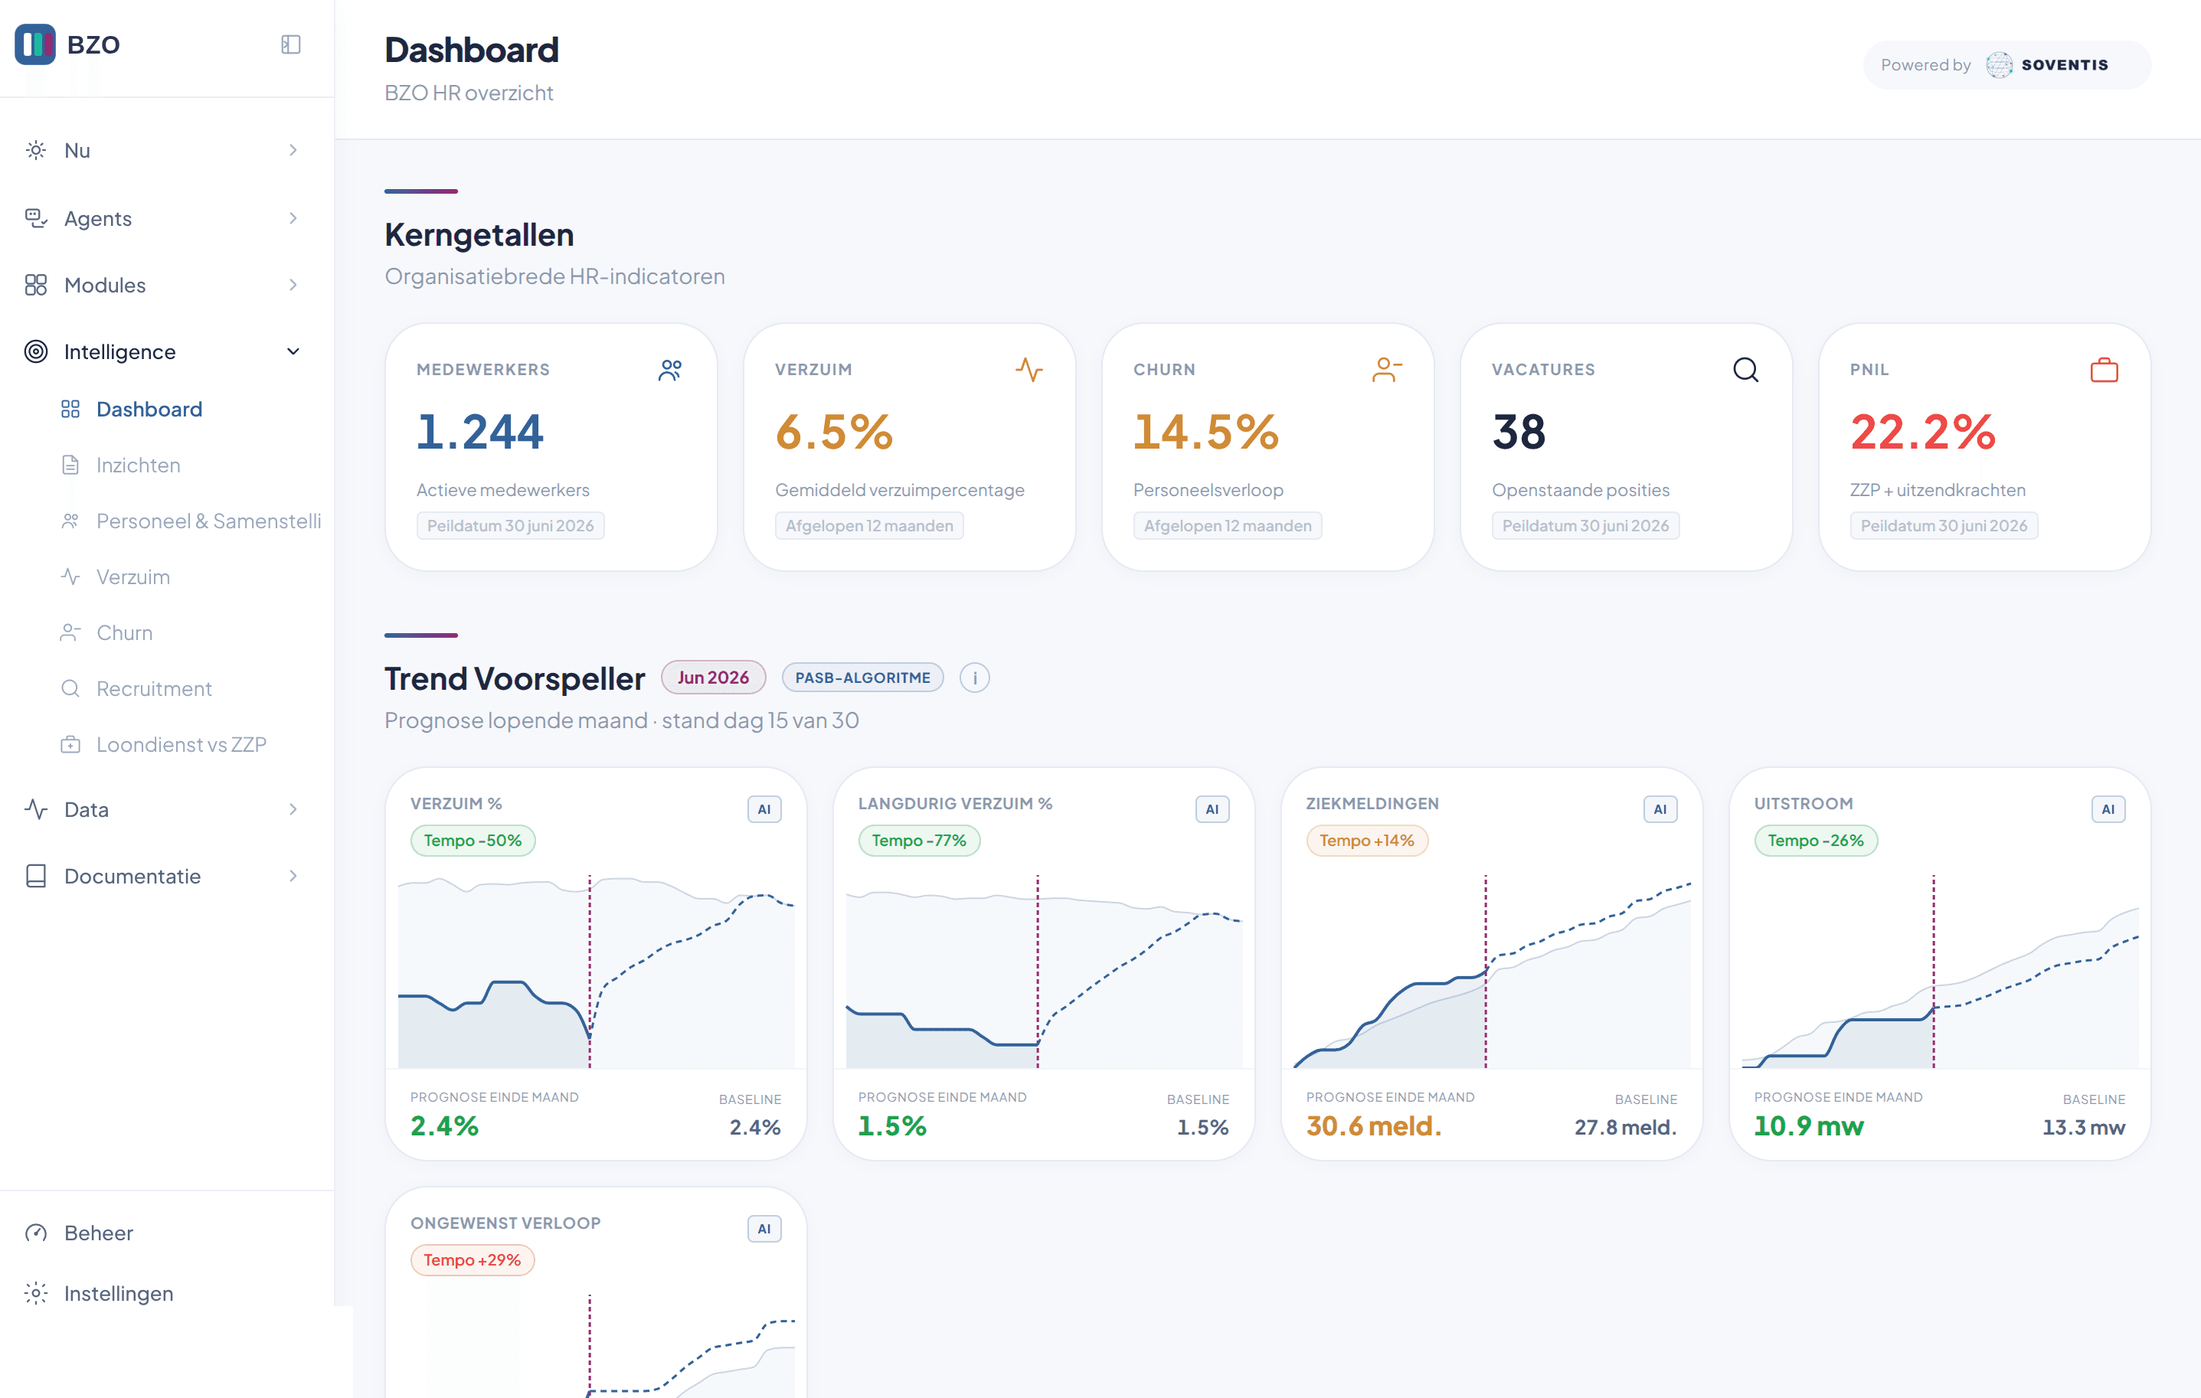2201x1398 pixels.
Task: Click the Ziekmeldingen trend chart
Action: 1492,972
